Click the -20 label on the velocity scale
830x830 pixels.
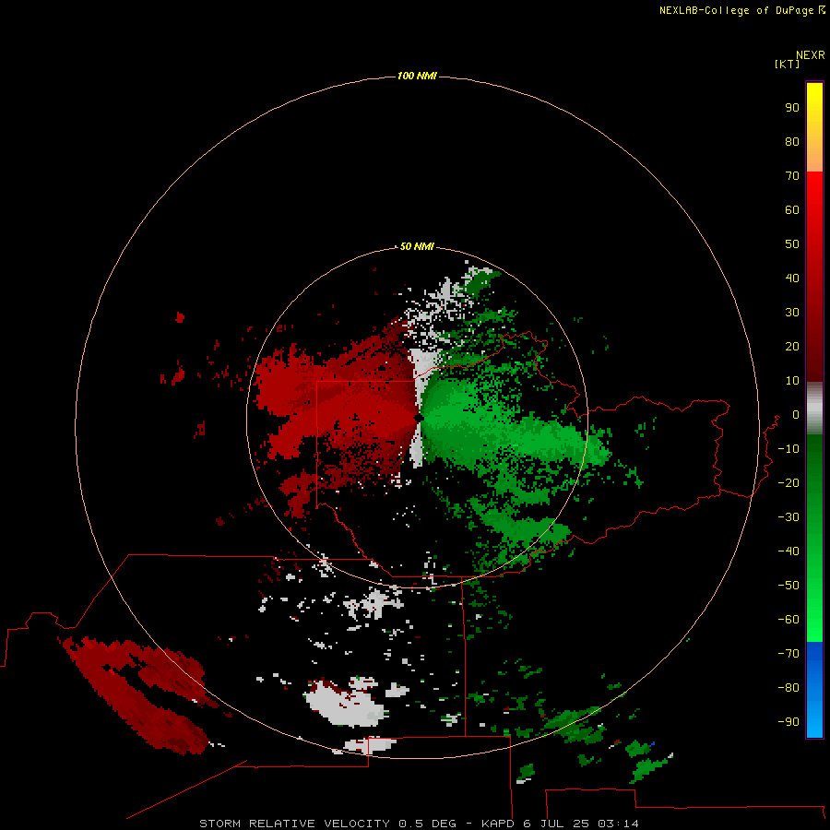point(788,482)
